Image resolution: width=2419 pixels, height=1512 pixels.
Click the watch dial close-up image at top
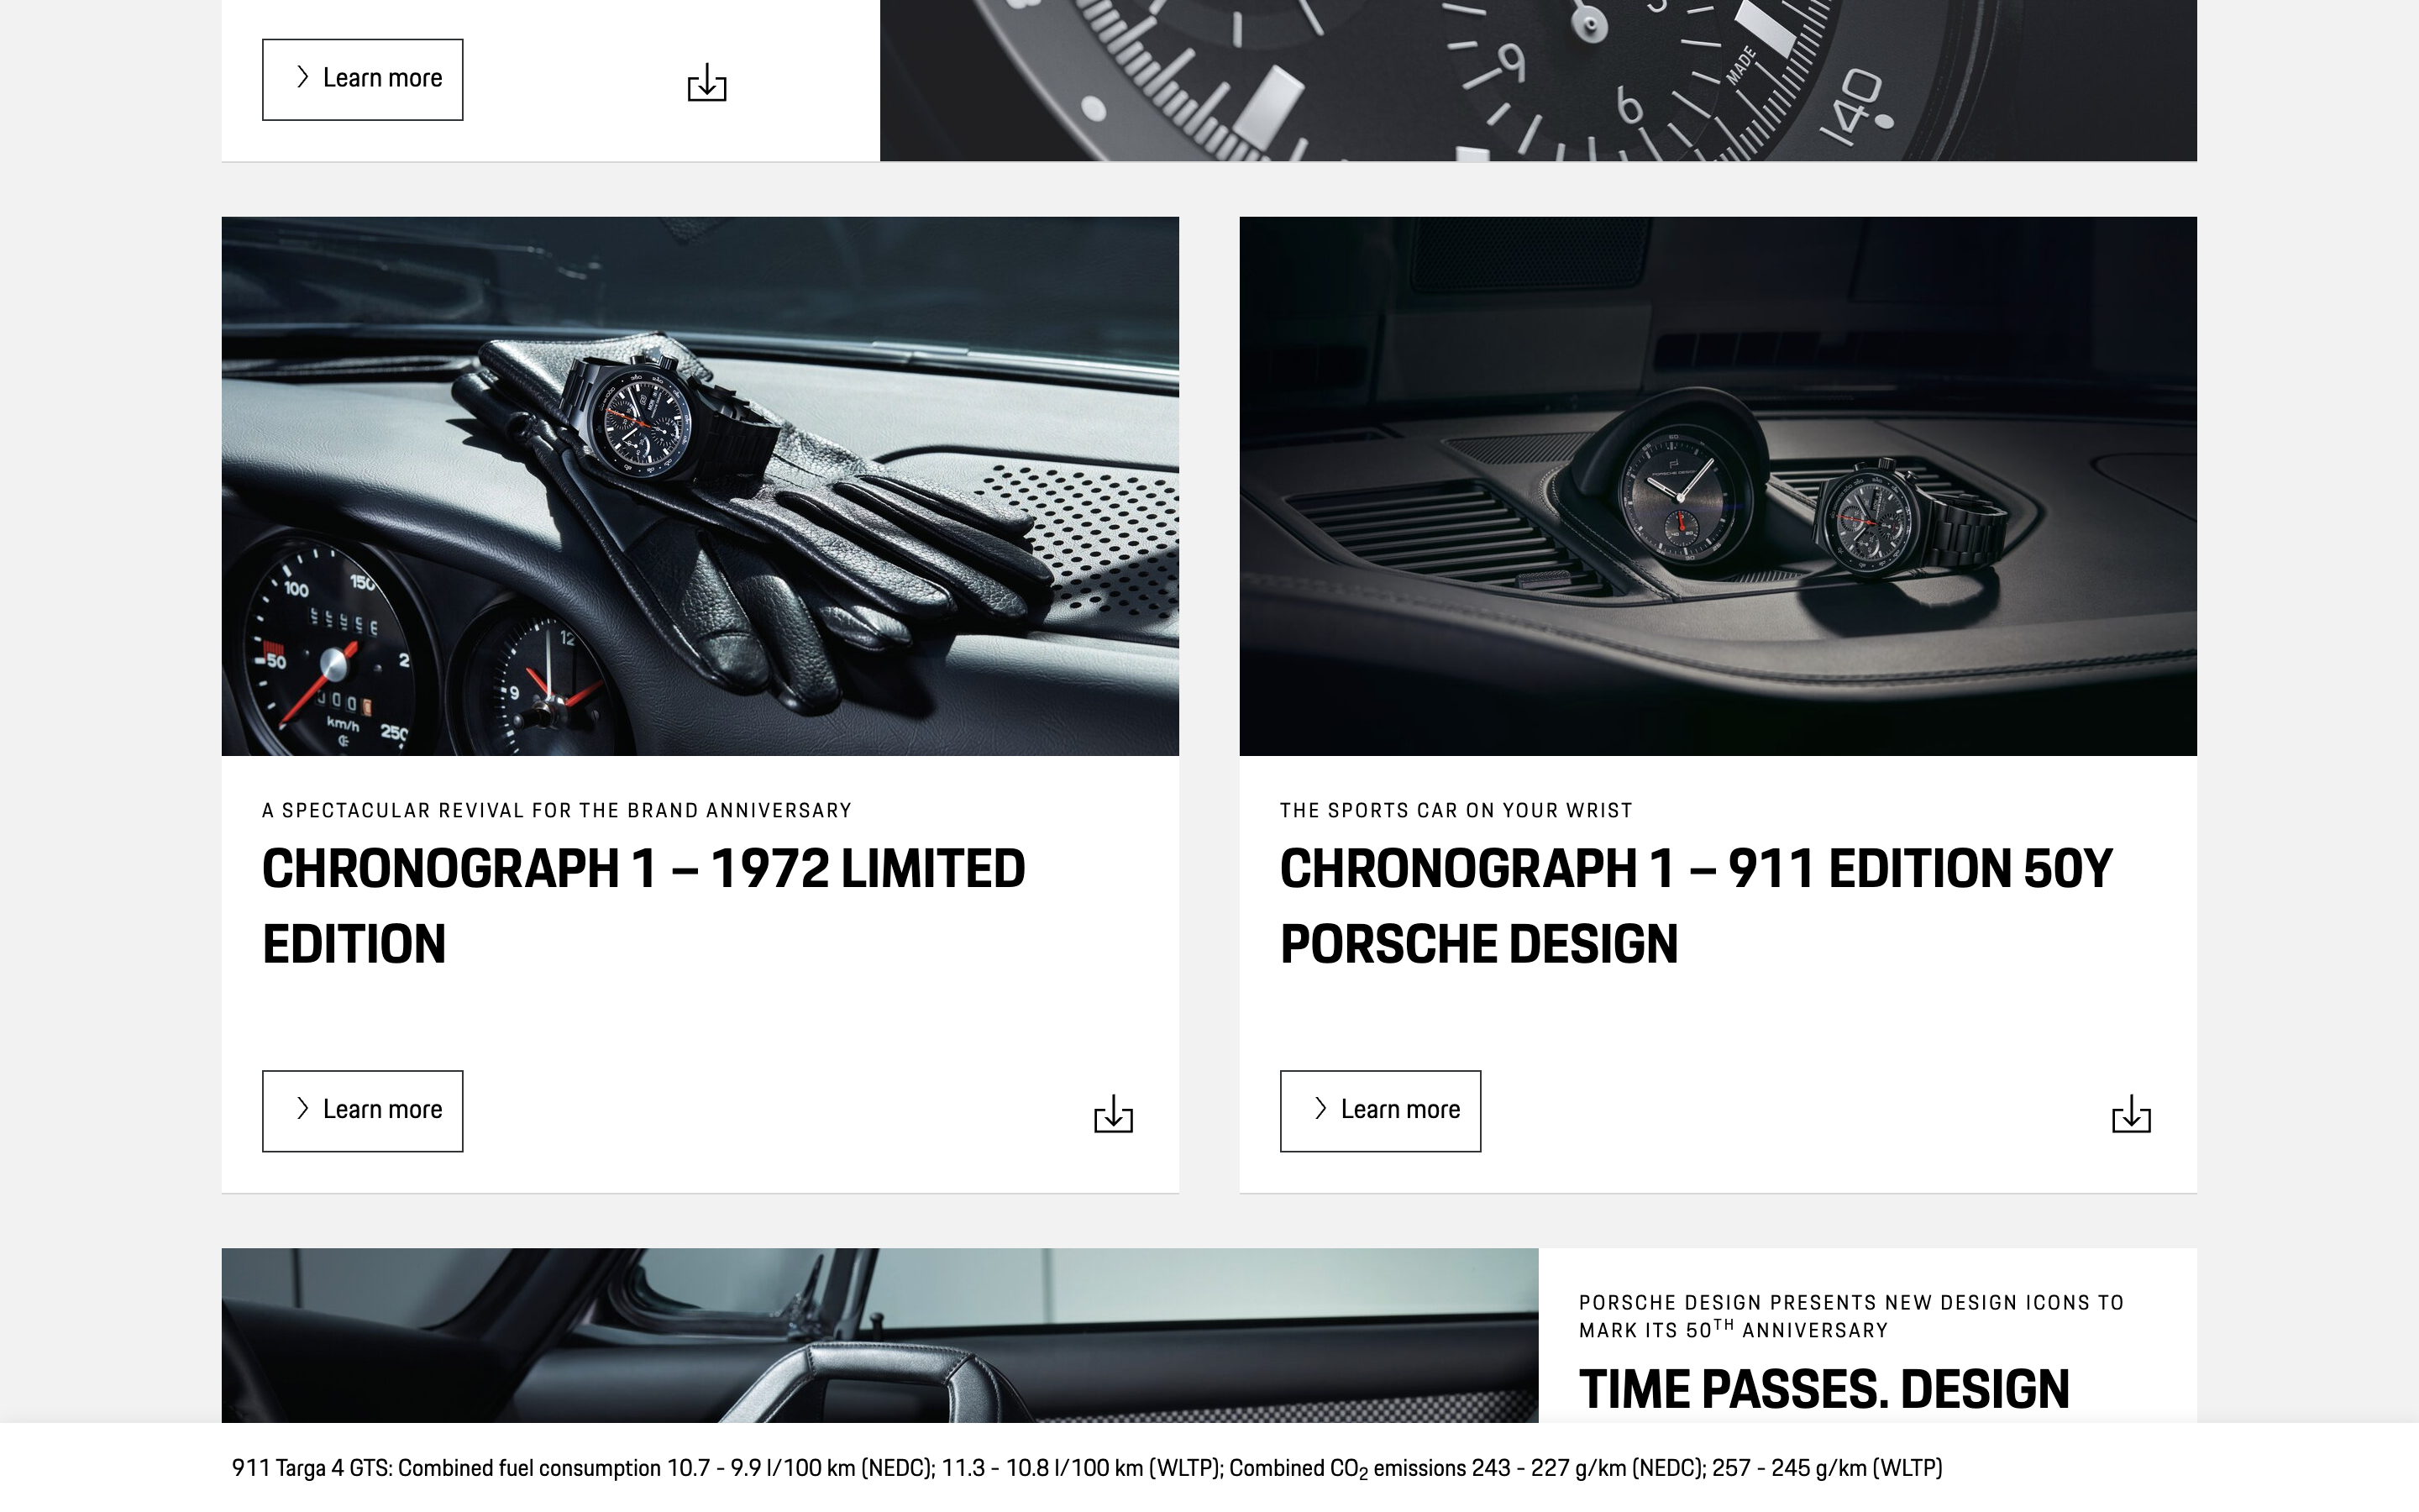point(1537,80)
